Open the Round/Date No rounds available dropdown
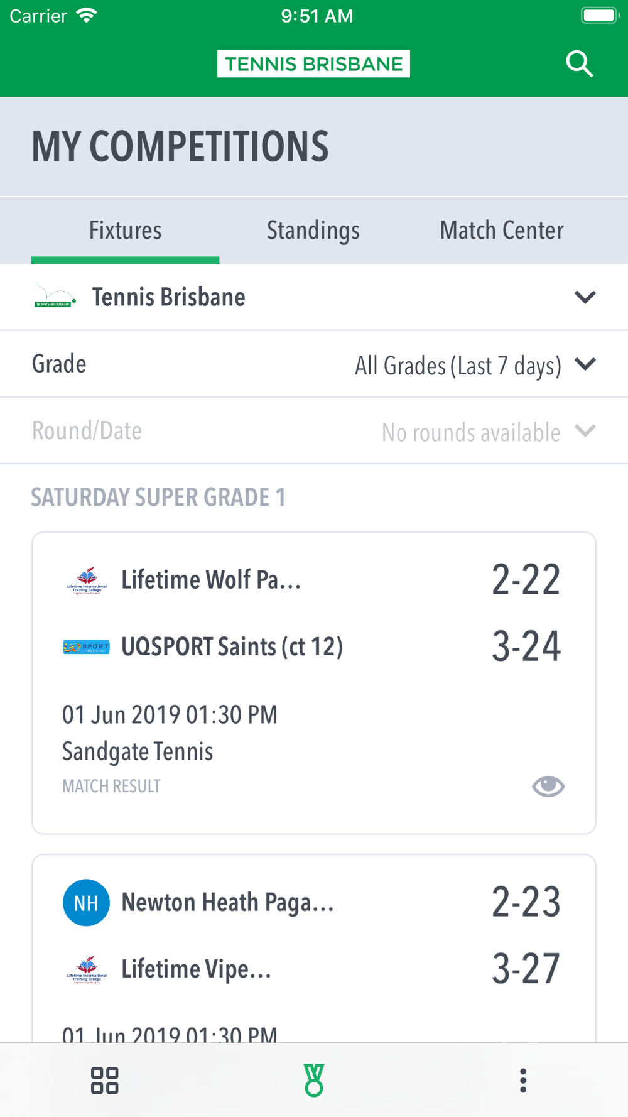 (489, 432)
